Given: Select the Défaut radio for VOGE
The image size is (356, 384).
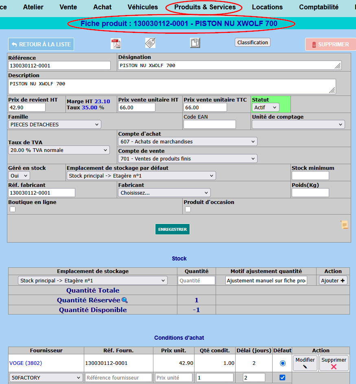Looking at the screenshot, I should pos(283,363).
